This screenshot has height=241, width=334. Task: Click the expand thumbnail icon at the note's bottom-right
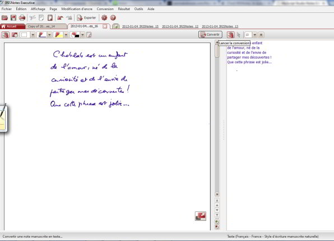[x=201, y=216]
